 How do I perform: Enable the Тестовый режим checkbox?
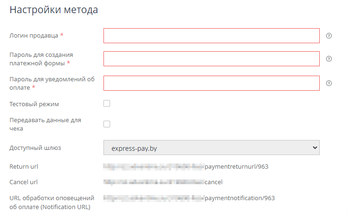(x=107, y=103)
